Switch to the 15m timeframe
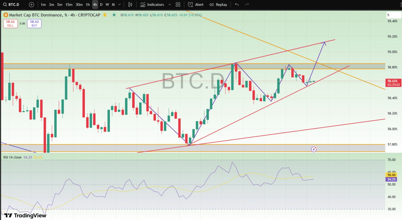 69,5
